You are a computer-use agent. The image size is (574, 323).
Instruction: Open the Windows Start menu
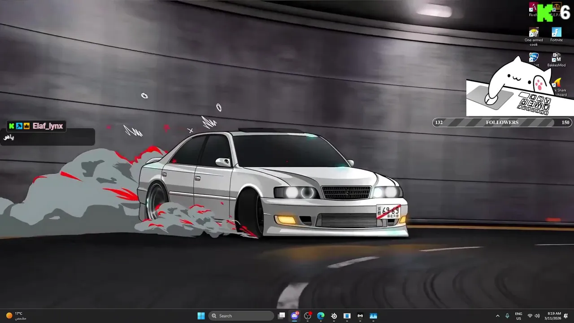click(201, 316)
